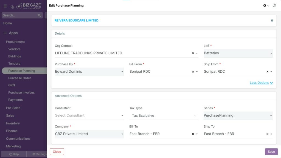The height and width of the screenshot is (158, 281).
Task: Open Vendors in sidebar
Action: (x=14, y=49)
